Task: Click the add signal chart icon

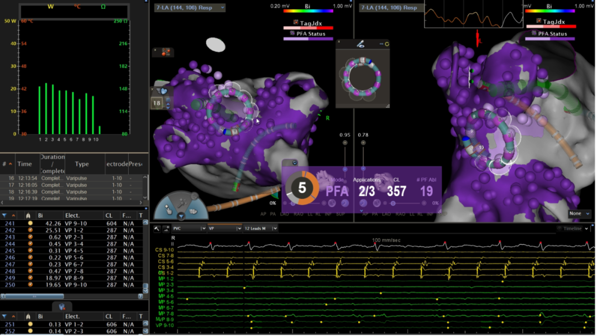Action: (166, 229)
